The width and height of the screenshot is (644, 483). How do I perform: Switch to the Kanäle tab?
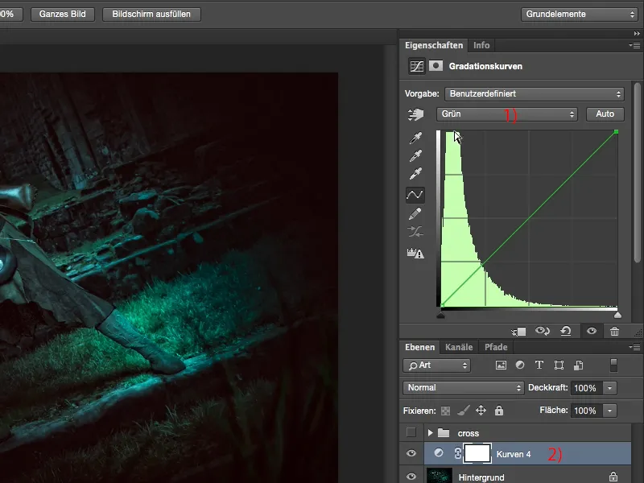pyautogui.click(x=459, y=347)
